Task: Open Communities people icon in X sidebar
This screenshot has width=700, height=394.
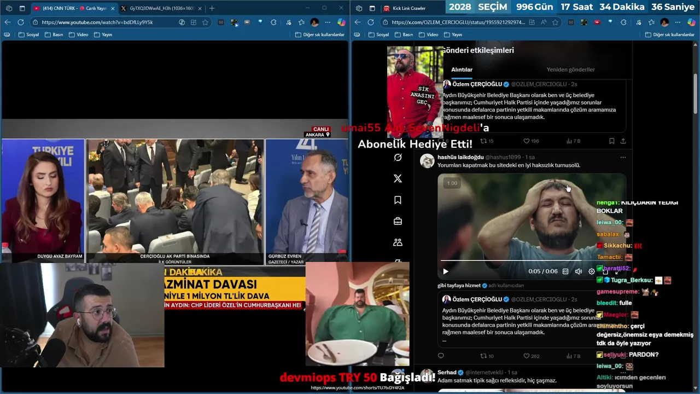Action: pyautogui.click(x=398, y=242)
